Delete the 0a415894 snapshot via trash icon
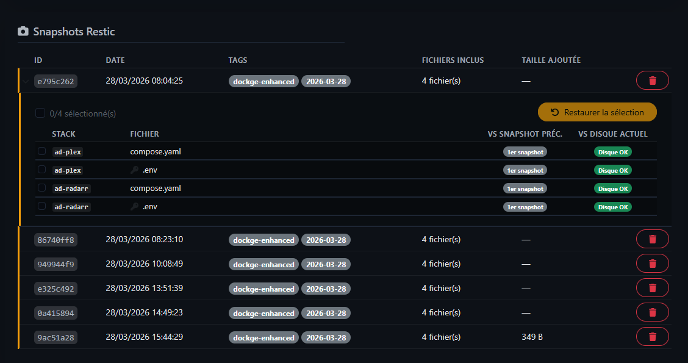This screenshot has height=363, width=688. pyautogui.click(x=652, y=312)
